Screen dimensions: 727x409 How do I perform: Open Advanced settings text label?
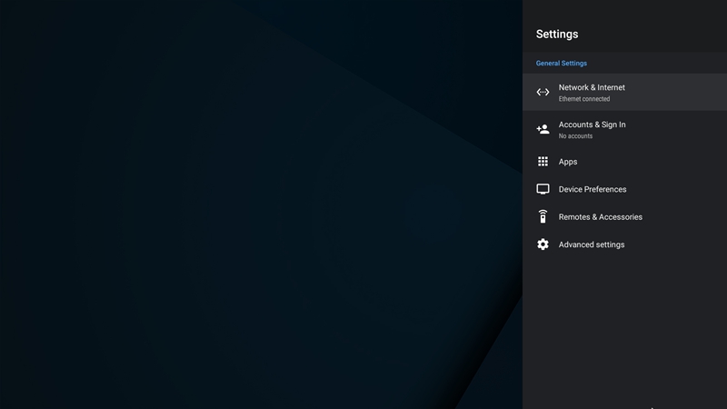coord(591,244)
